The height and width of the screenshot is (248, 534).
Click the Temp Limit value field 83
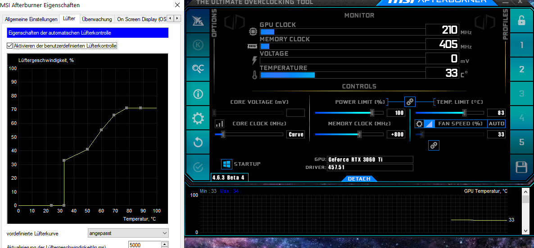[496, 113]
